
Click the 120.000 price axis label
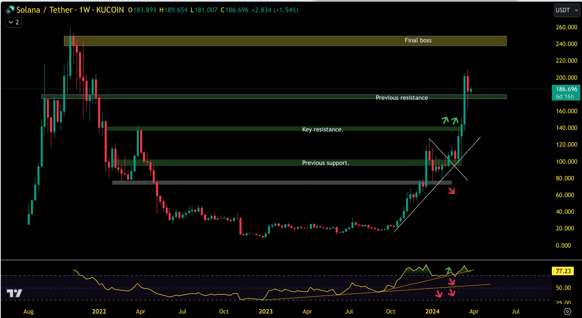tap(566, 145)
